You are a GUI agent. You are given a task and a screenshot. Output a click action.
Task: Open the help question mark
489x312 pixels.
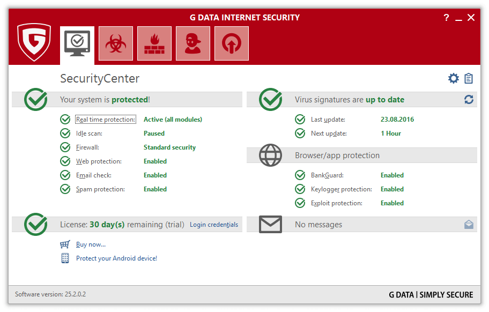tap(446, 18)
